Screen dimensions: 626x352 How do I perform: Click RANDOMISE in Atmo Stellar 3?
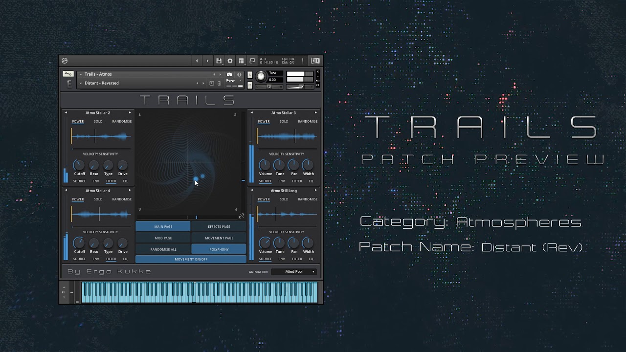point(308,121)
